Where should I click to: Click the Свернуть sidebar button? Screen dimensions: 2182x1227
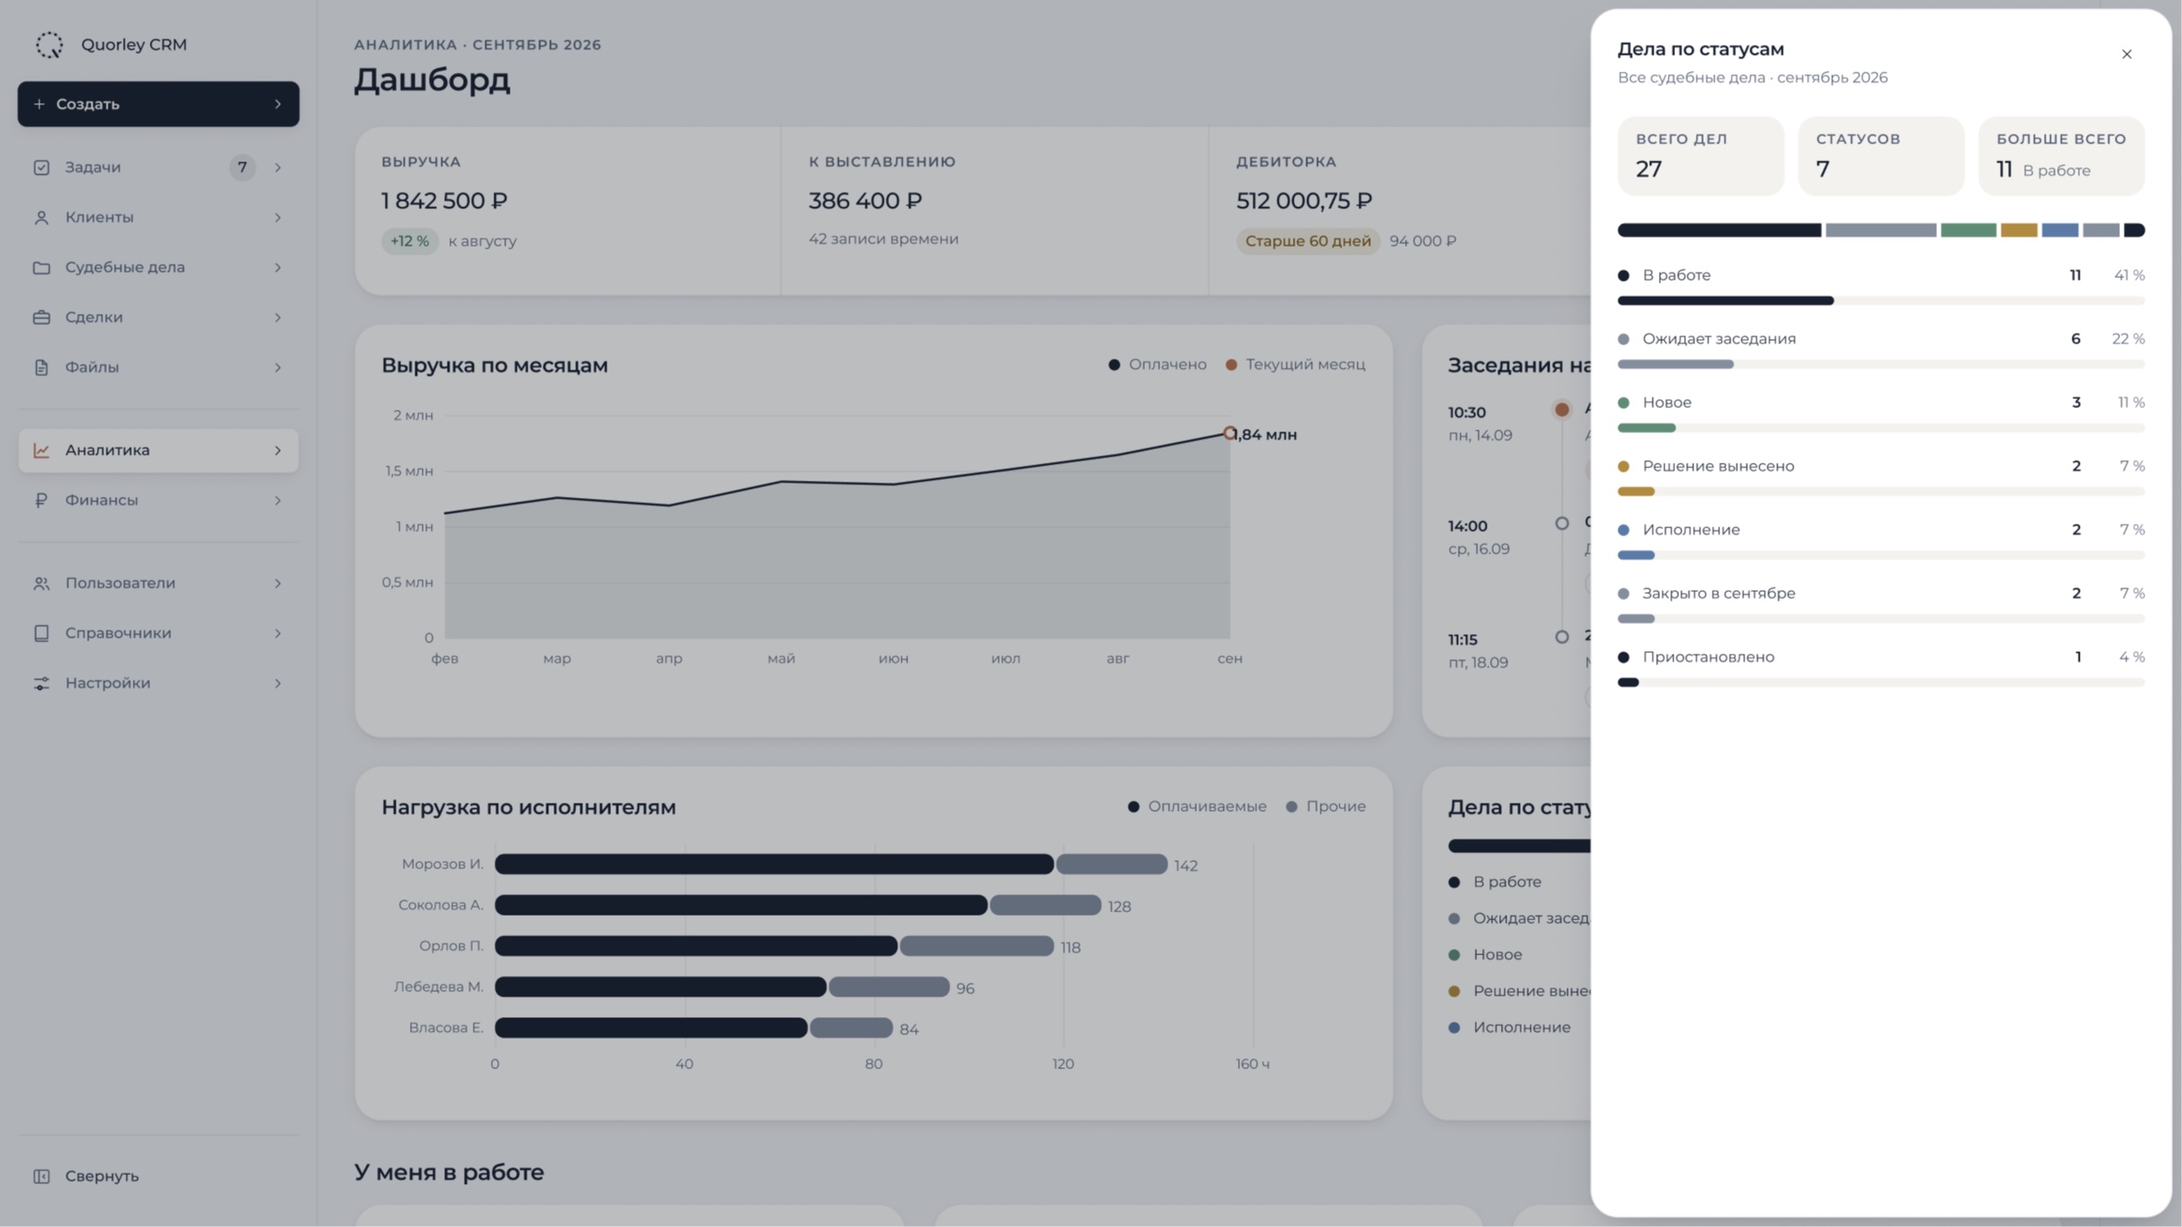pyautogui.click(x=158, y=1176)
